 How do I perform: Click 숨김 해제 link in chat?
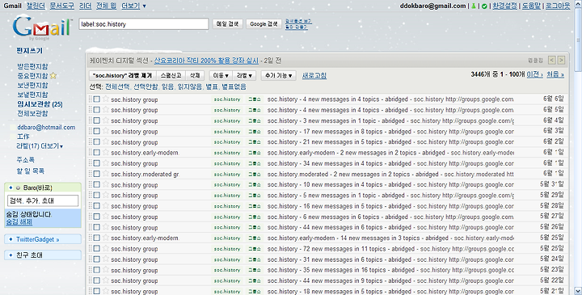(19, 222)
